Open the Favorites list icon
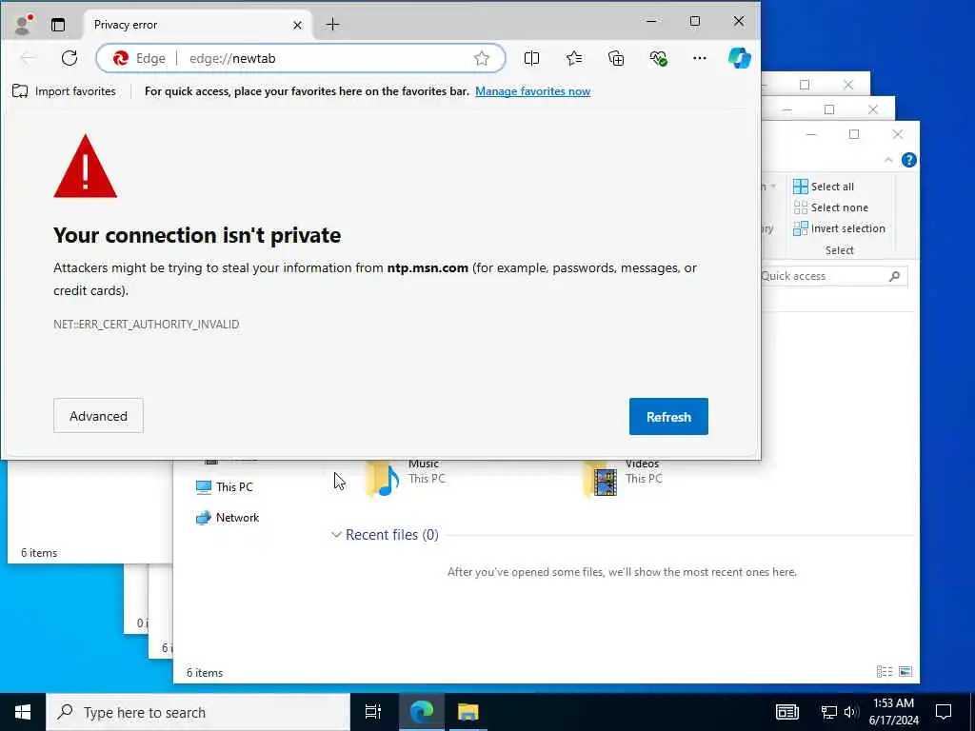975x731 pixels. 574,58
